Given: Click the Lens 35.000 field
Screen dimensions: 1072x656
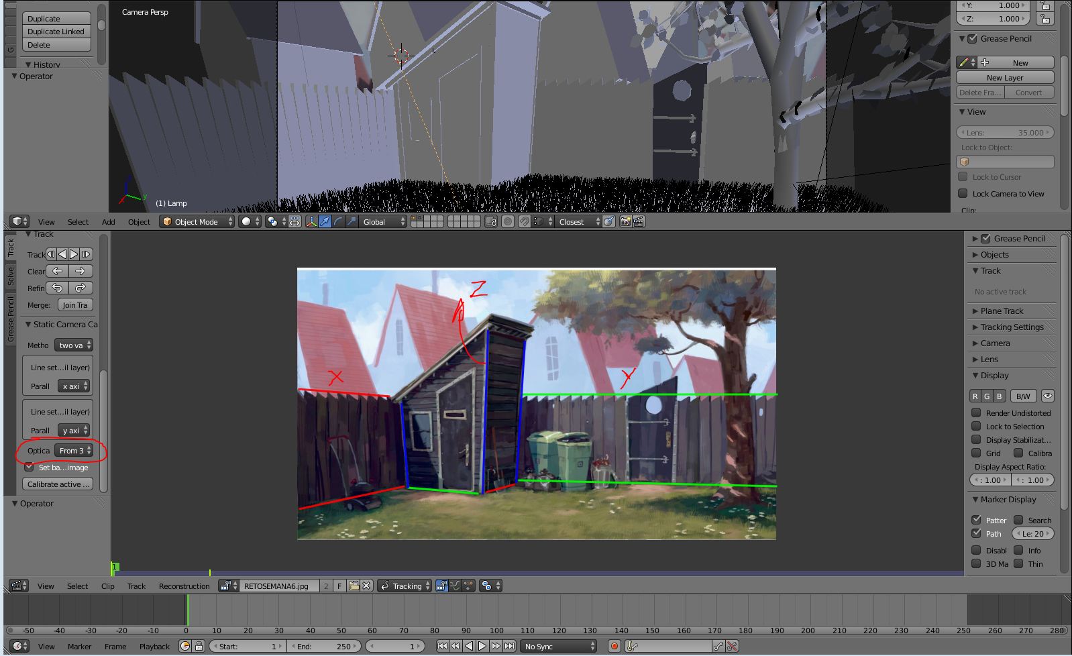Looking at the screenshot, I should (1005, 133).
